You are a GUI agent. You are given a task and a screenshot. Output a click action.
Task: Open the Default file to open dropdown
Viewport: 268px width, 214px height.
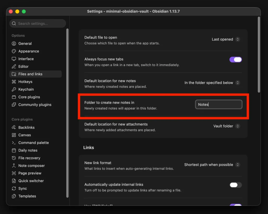[x=226, y=39]
